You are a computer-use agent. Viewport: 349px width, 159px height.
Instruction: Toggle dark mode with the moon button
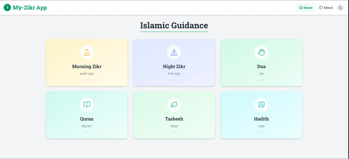tap(340, 7)
